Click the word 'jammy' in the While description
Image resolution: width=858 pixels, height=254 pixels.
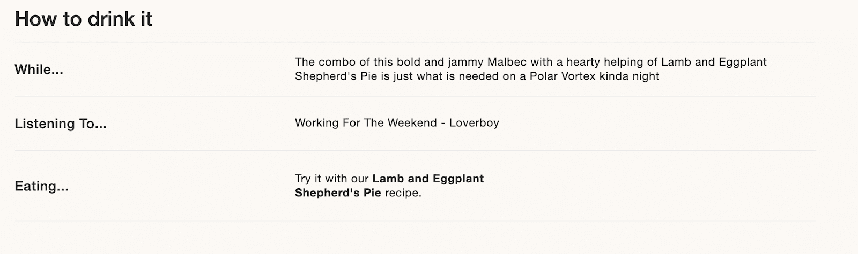[465, 63]
